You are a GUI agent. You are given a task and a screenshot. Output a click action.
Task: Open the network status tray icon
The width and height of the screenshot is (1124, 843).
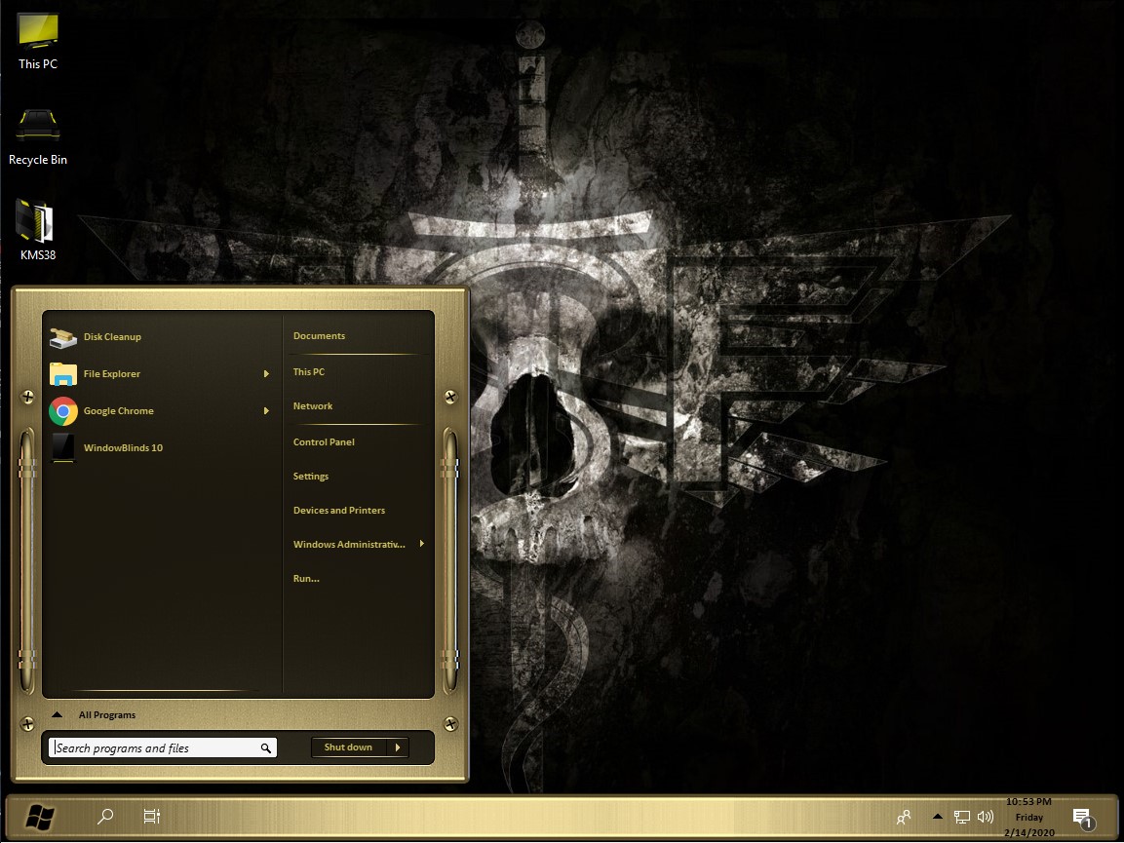pyautogui.click(x=961, y=817)
